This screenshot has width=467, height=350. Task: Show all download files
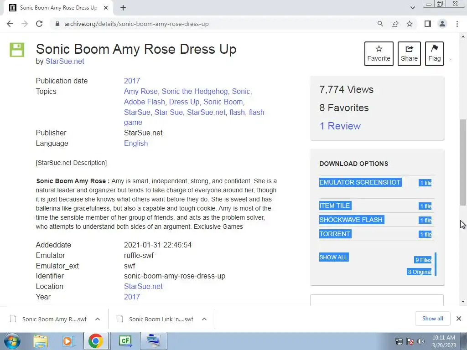333,257
